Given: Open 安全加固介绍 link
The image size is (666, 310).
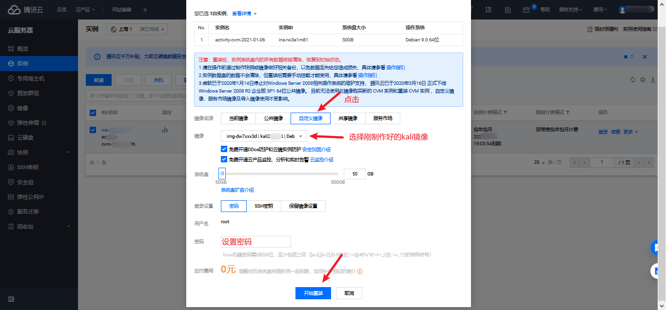Looking at the screenshot, I should coord(316,149).
